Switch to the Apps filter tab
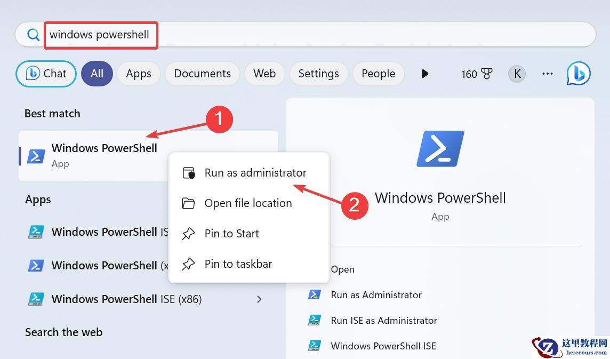 coord(139,74)
